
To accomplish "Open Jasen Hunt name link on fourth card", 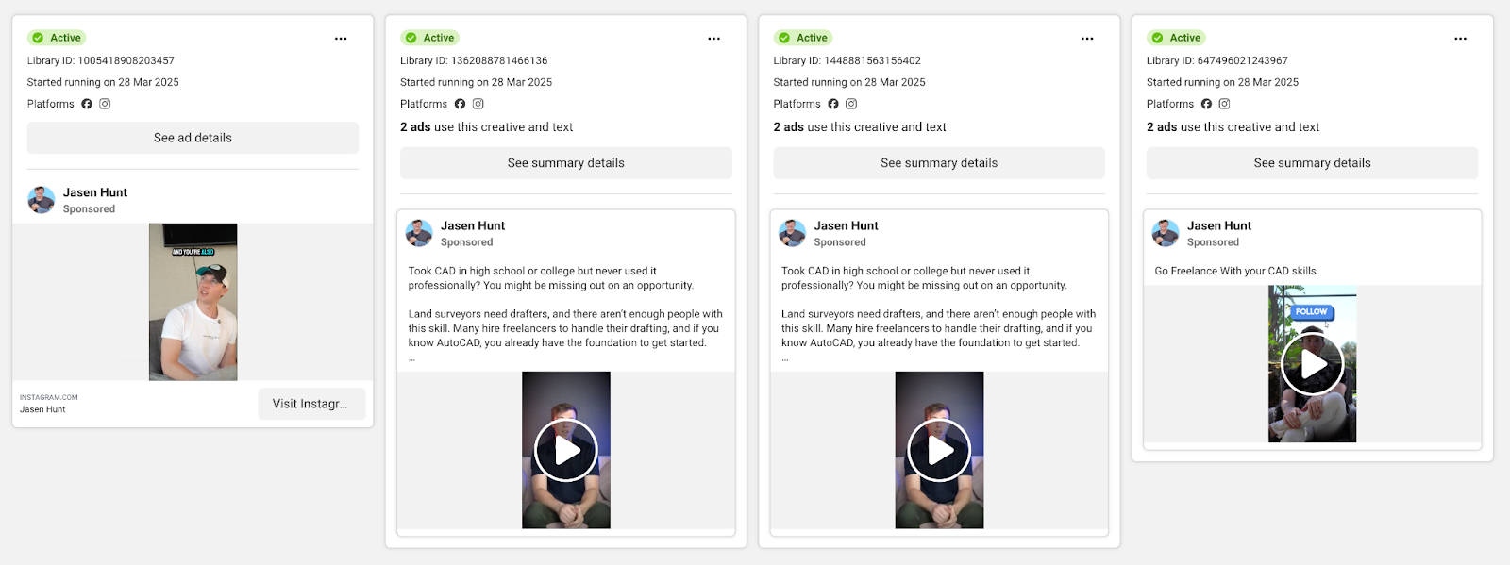I will tap(1218, 225).
